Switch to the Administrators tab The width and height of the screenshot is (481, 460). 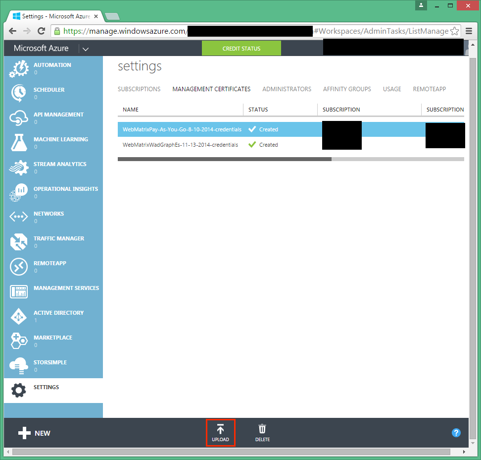pos(287,89)
